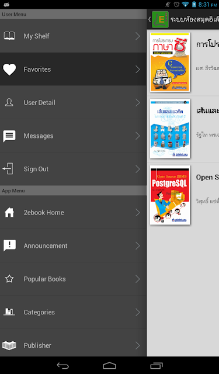Tap the green E app logo
This screenshot has height=374, width=219.
[160, 19]
